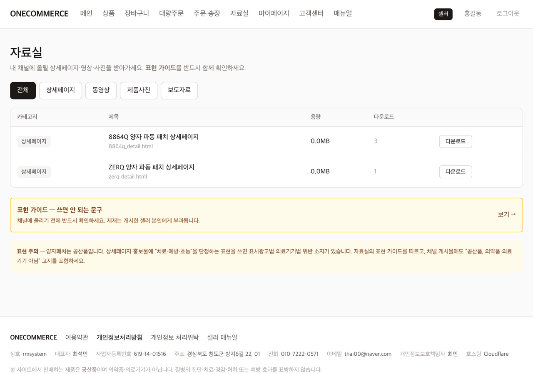The width and height of the screenshot is (533, 374).
Task: Open 개인정보처리방침 in the footer
Action: point(120,337)
